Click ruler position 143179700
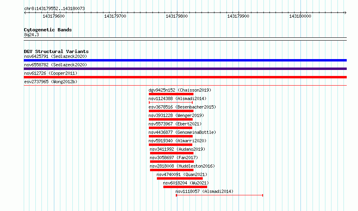 click(x=115, y=16)
